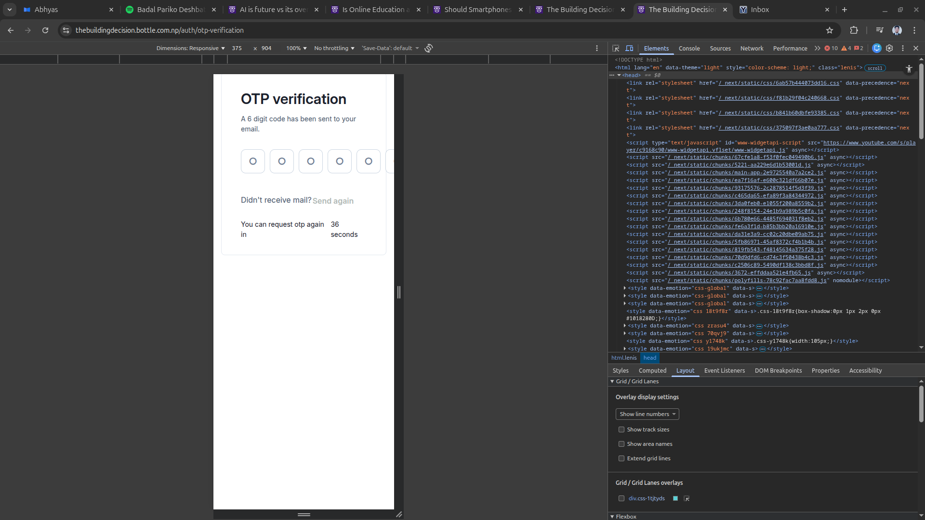Open DevTools settings gear

pos(889,48)
